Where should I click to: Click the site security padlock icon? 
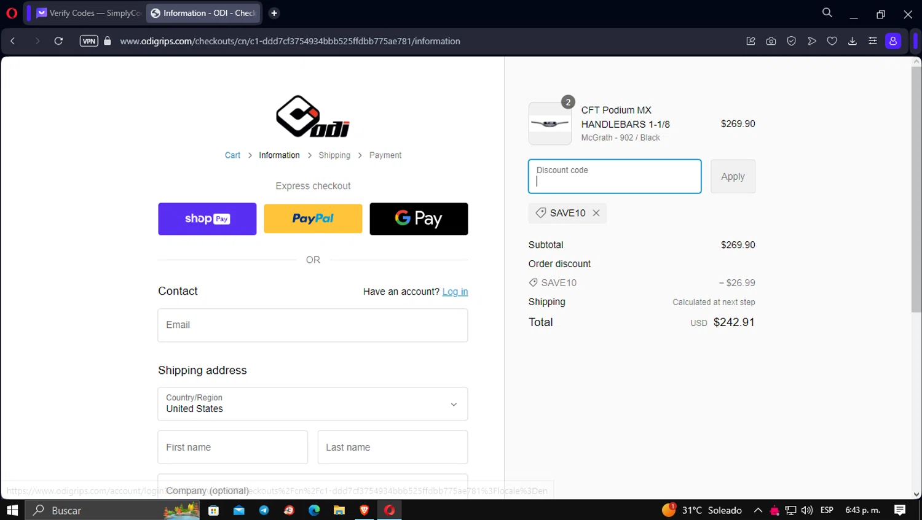coord(108,41)
